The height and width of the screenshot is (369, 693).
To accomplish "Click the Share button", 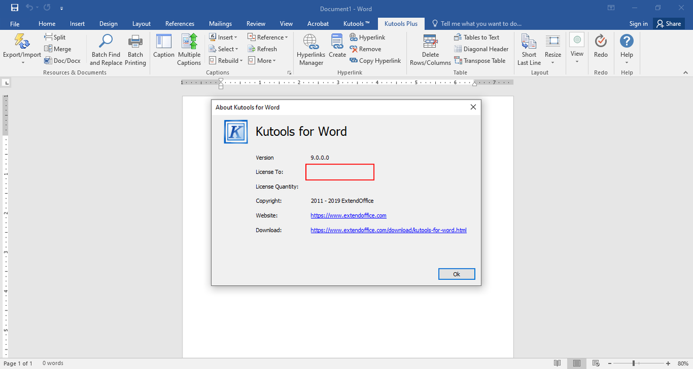I will click(x=669, y=24).
